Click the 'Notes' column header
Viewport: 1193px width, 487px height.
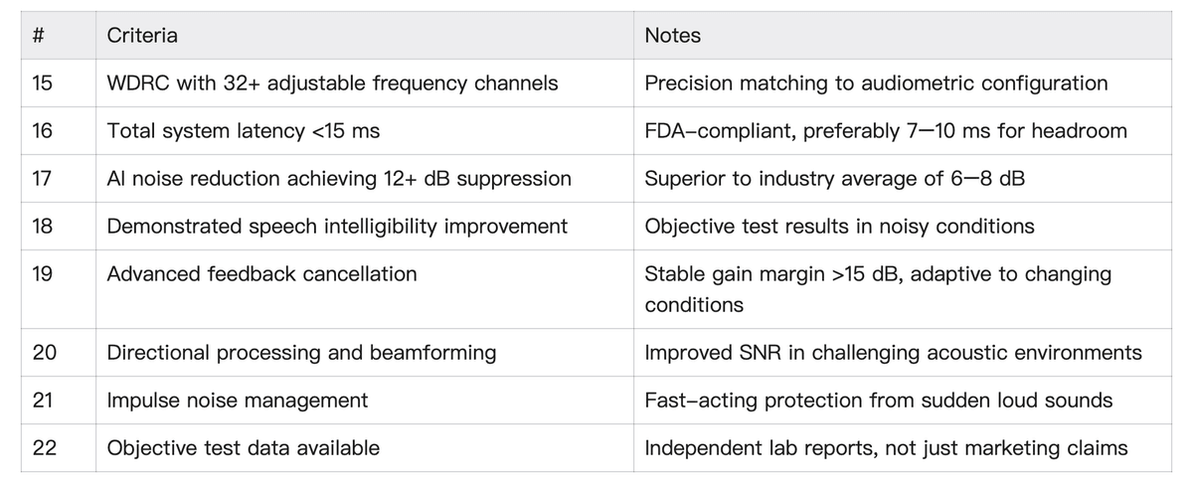(672, 36)
